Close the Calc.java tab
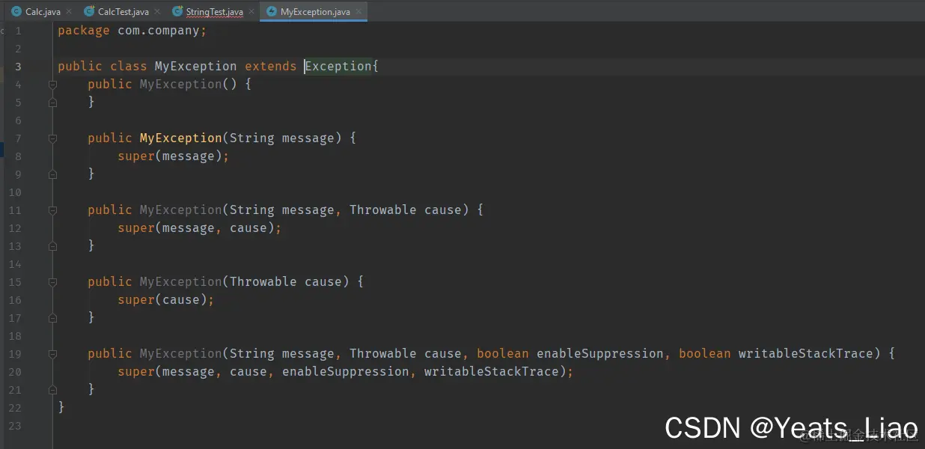 (69, 12)
